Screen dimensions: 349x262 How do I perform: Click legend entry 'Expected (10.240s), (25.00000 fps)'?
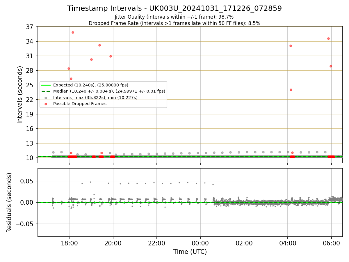tap(91, 85)
